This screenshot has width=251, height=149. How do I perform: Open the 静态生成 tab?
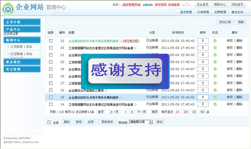(237, 12)
